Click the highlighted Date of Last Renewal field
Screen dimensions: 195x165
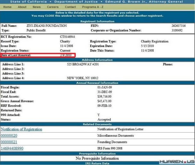[x=38, y=55]
